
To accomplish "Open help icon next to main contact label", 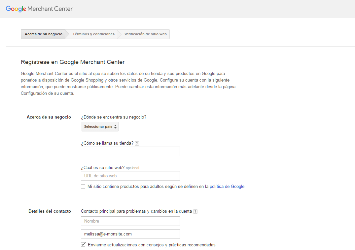I will point(195,211).
